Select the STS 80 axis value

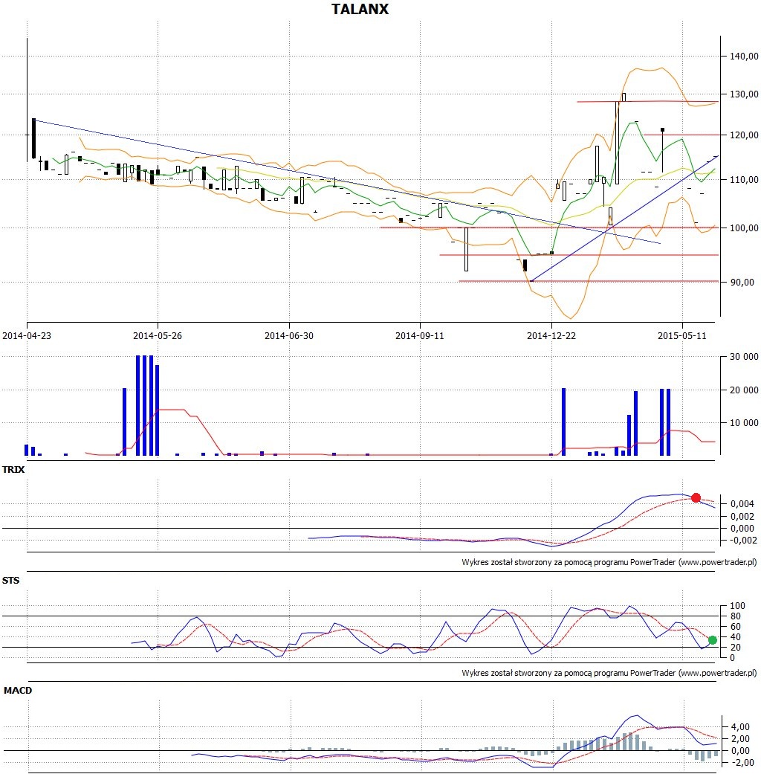735,616
